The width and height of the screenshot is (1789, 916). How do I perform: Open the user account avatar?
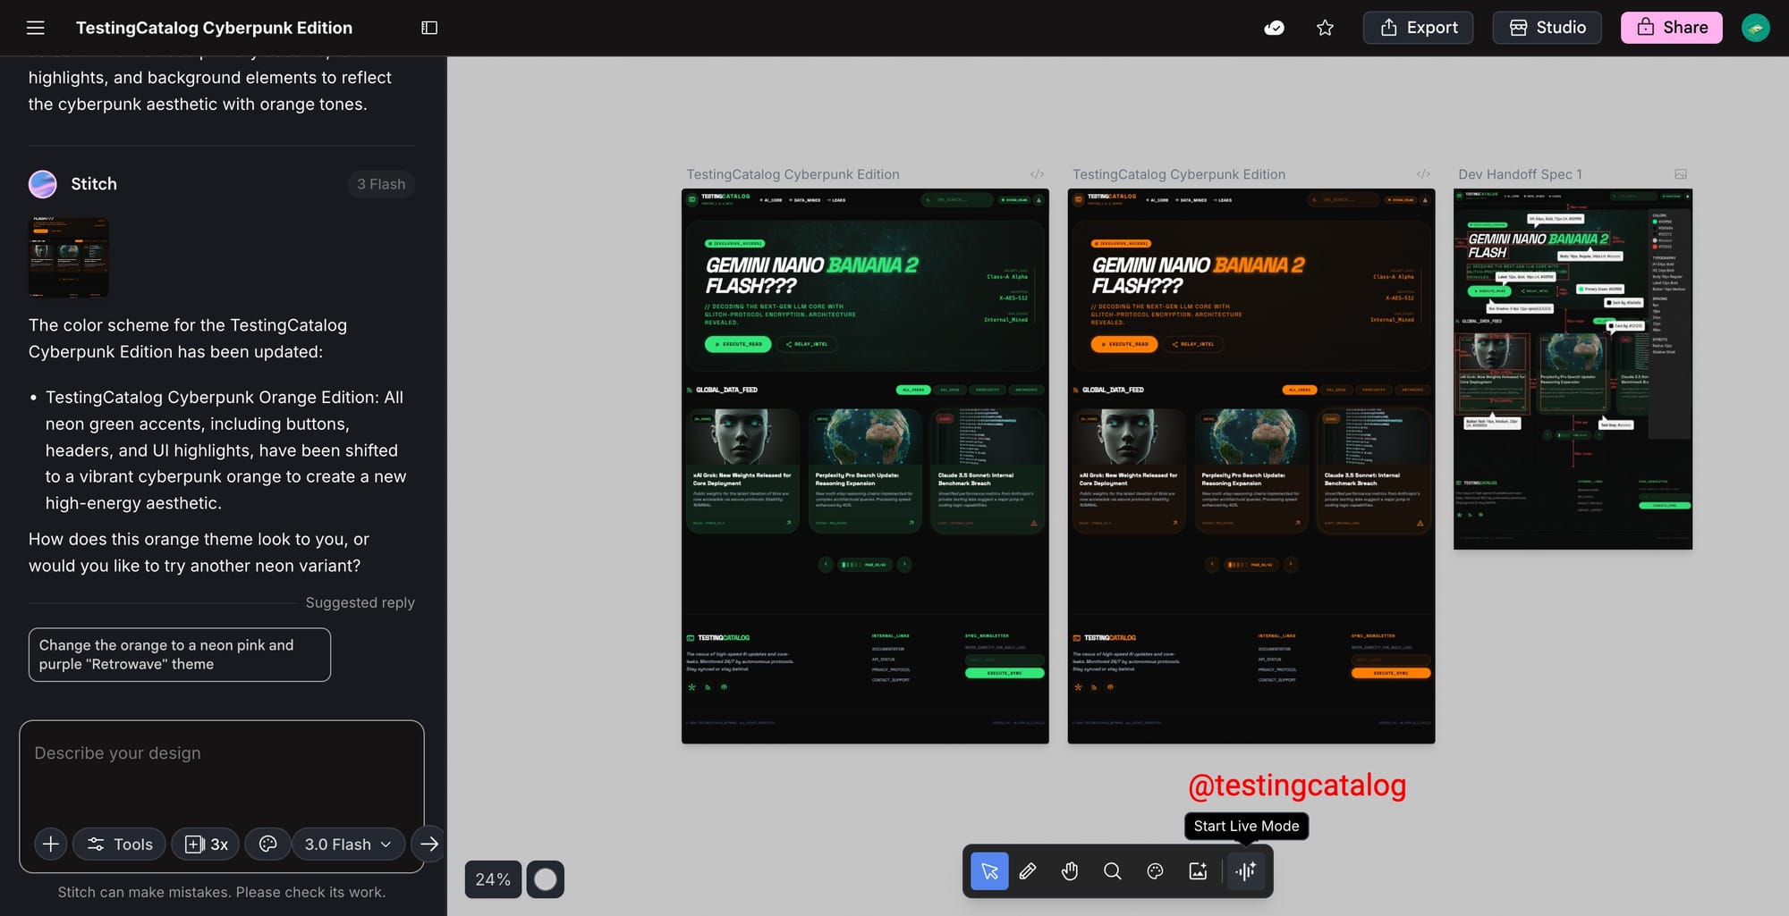[x=1756, y=28]
